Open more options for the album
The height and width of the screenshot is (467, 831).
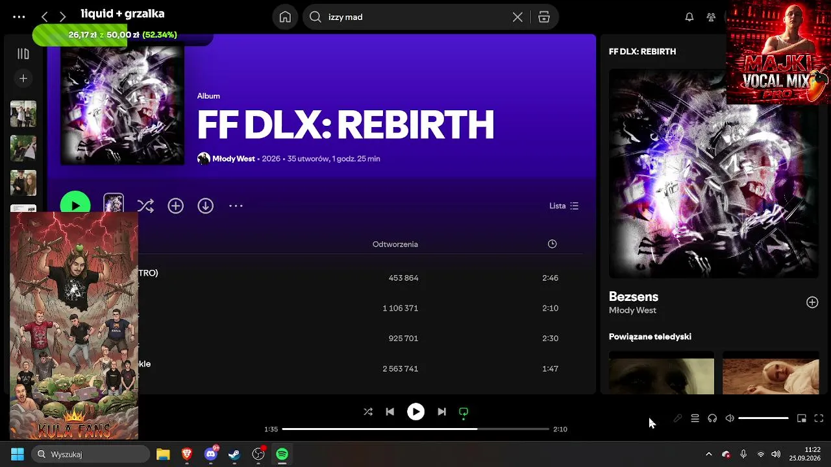236,206
